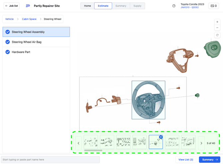
Task: Click the chevron after Cabin Space breadcrumb
Action: [x=41, y=19]
